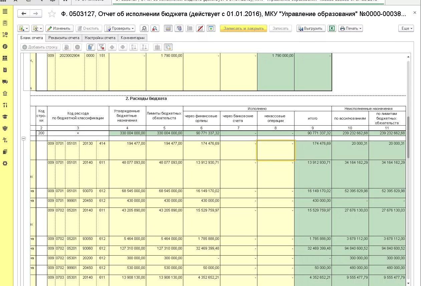Image resolution: width=421 pixels, height=286 pixels.
Task: Switch to the Комментарии tab
Action: tap(133, 38)
